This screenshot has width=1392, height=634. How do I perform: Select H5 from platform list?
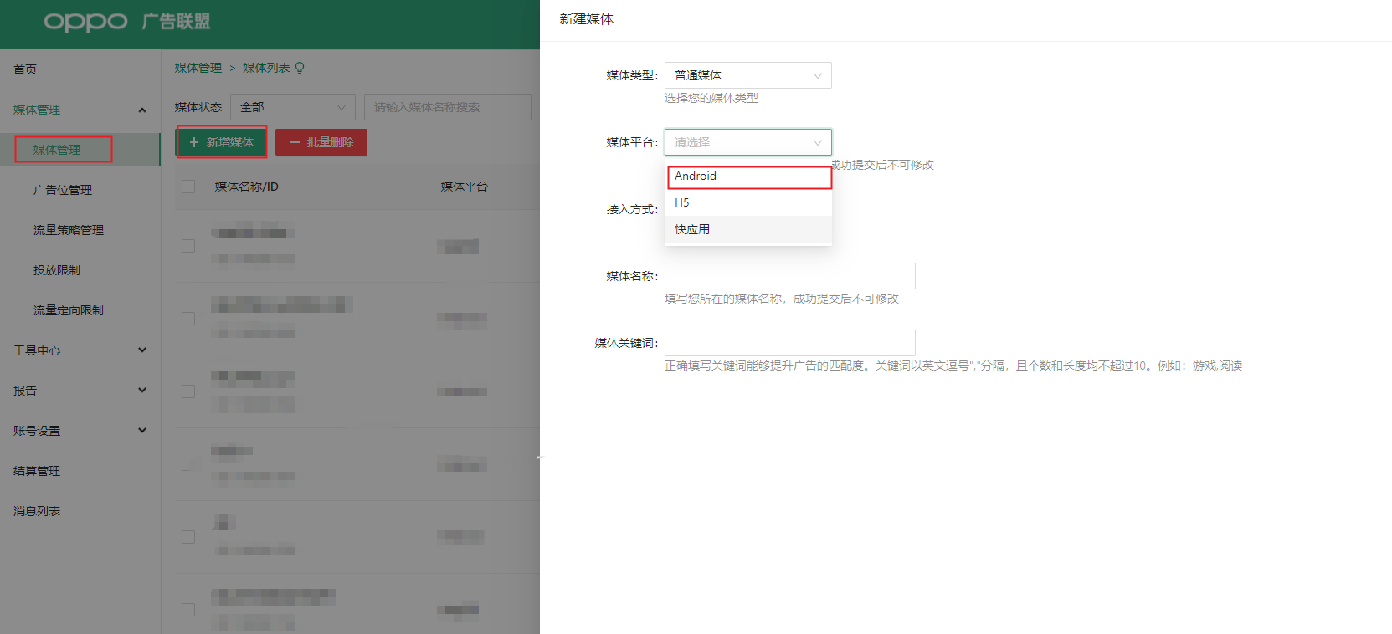click(x=748, y=203)
